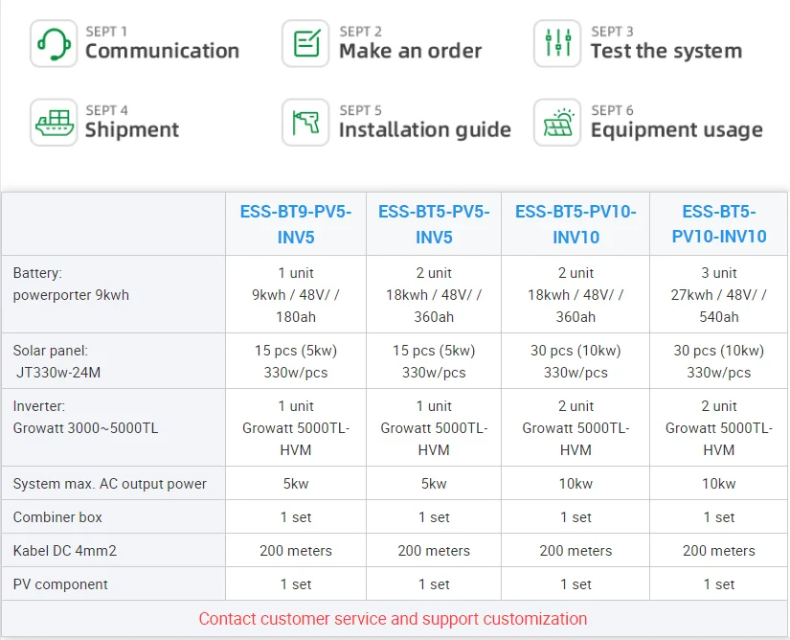Image resolution: width=790 pixels, height=640 pixels.
Task: Click the 1 unit 9kwh 180ah battery cell
Action: [x=296, y=295]
